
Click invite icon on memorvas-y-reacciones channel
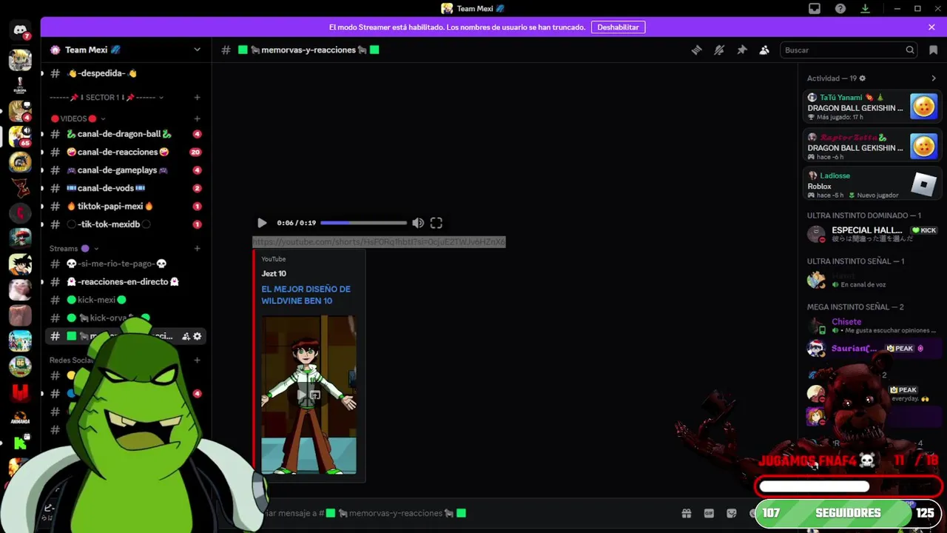click(186, 336)
